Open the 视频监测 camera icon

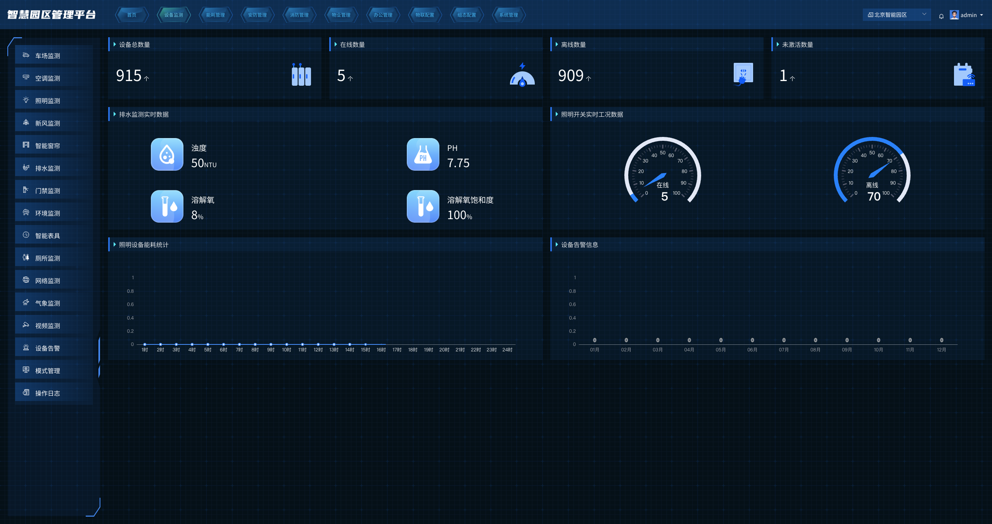(26, 325)
